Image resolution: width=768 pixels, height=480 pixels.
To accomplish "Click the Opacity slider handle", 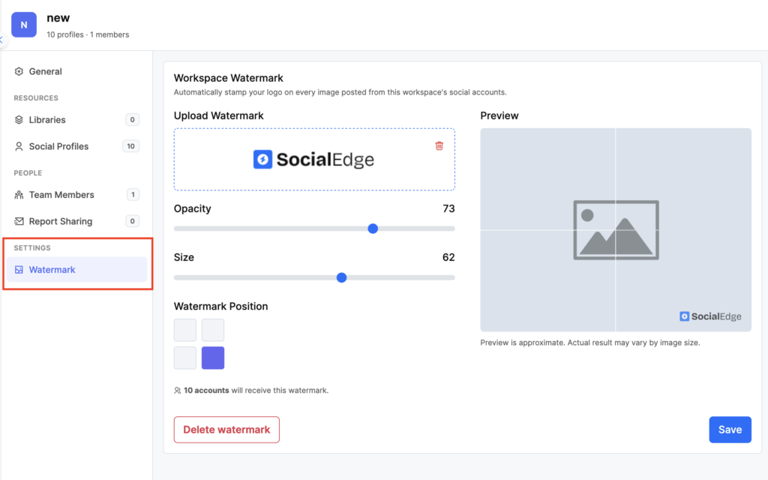I will tap(373, 229).
